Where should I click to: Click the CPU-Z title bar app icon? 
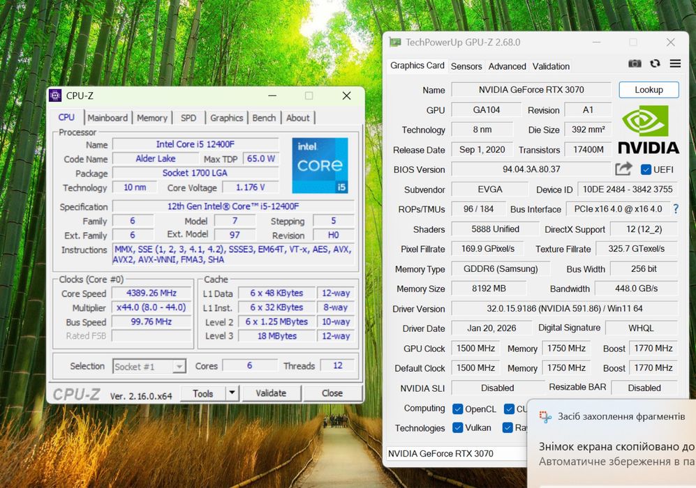click(55, 96)
